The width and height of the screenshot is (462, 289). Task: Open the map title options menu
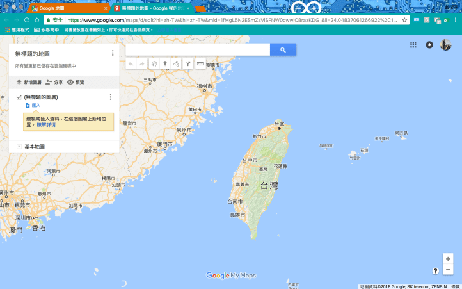click(x=113, y=53)
